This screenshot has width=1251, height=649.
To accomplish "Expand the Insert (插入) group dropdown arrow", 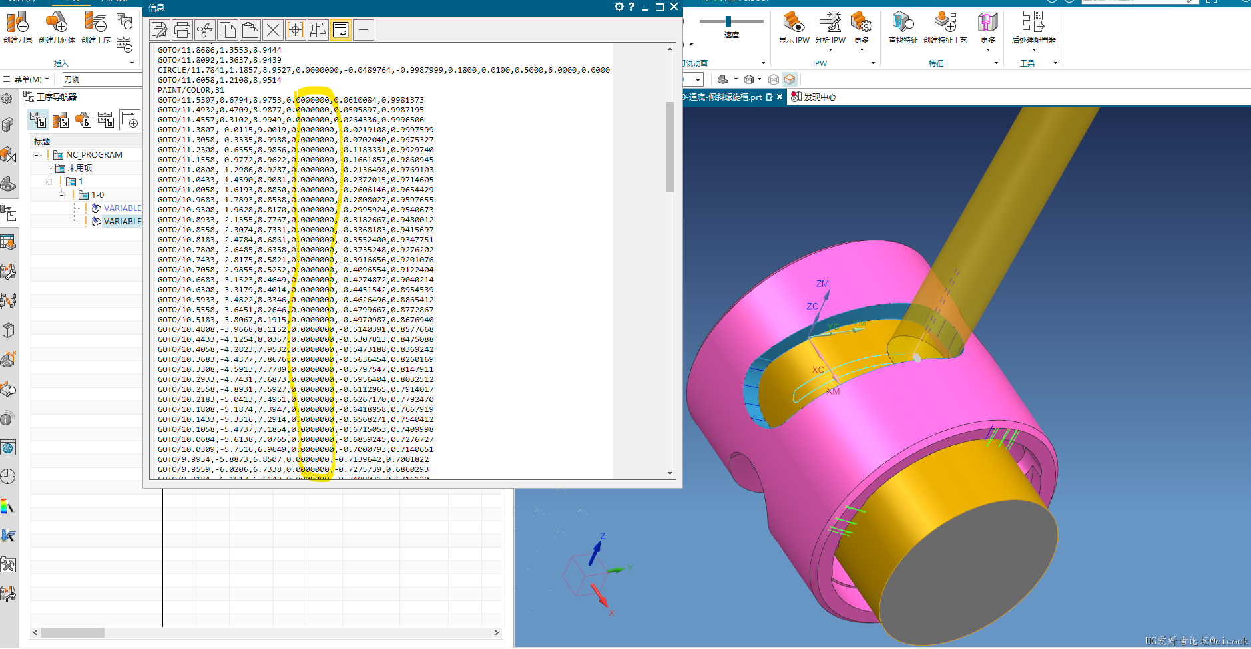I will [x=132, y=63].
